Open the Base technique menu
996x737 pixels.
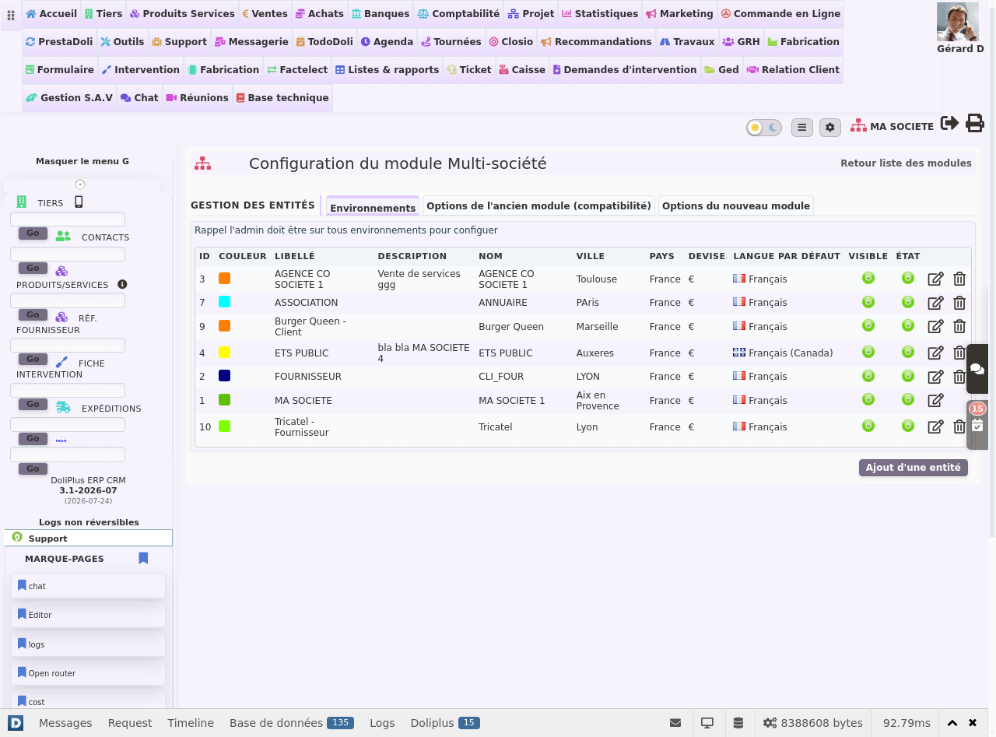click(282, 98)
